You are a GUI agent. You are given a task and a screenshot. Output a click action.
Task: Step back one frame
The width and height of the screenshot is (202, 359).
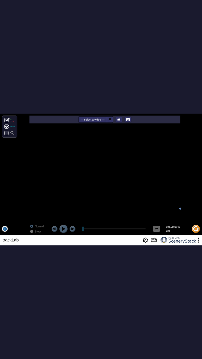(54, 229)
